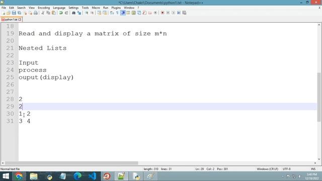Toggle the INS insert mode indicator
This screenshot has height=181, width=322.
point(313,169)
